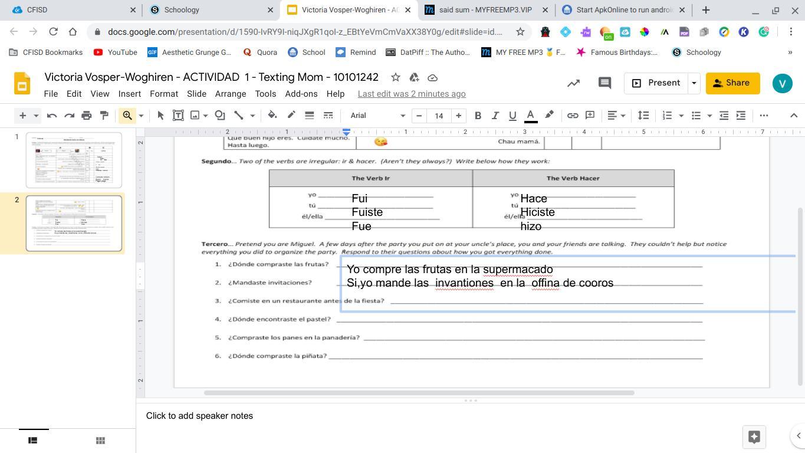Click the print icon
The height and width of the screenshot is (453, 805).
point(87,116)
